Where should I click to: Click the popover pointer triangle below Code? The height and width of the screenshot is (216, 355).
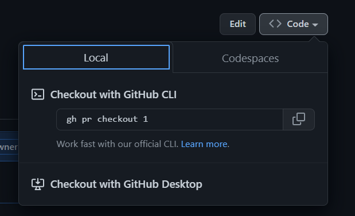click(314, 39)
